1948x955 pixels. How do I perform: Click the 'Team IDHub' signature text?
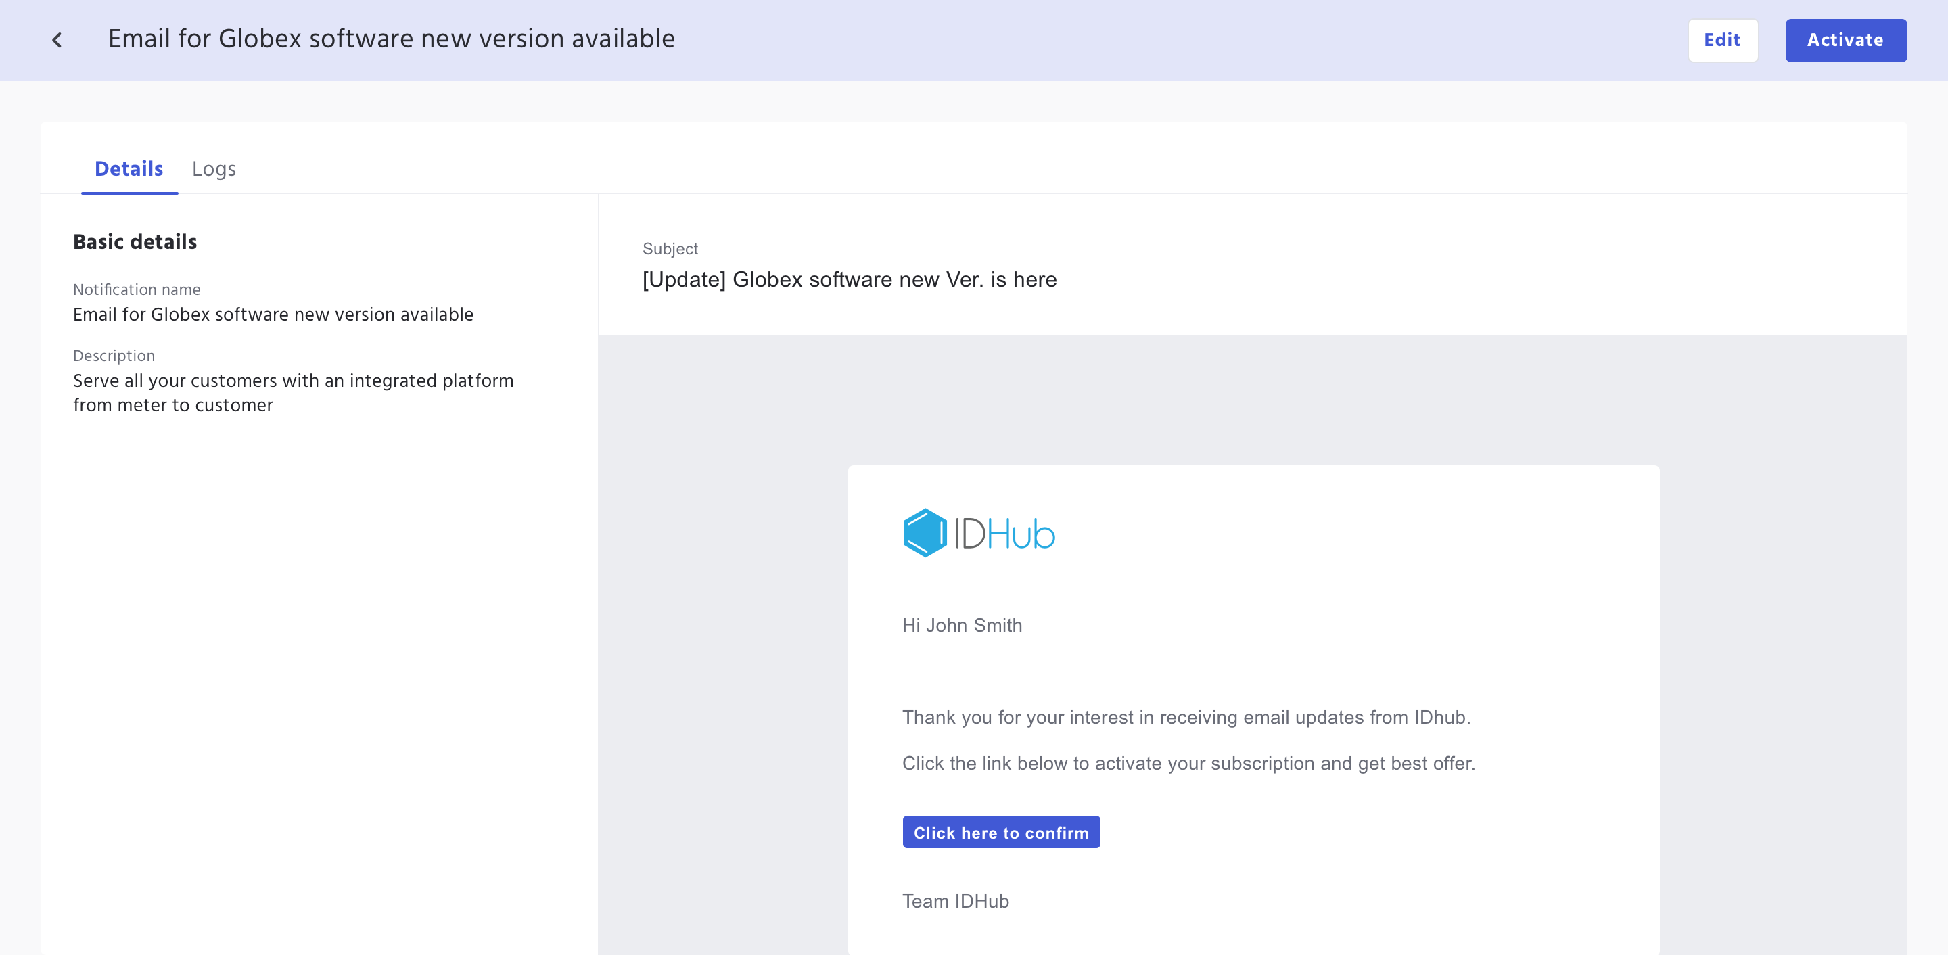955,902
